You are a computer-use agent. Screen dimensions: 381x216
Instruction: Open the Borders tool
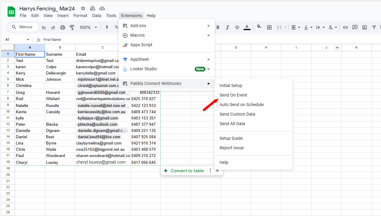point(269,27)
